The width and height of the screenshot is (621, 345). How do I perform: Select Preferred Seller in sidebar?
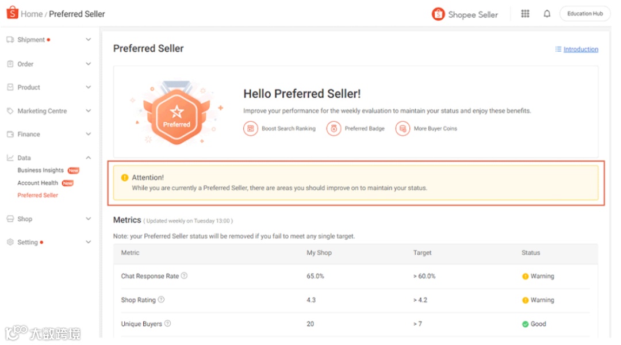38,195
